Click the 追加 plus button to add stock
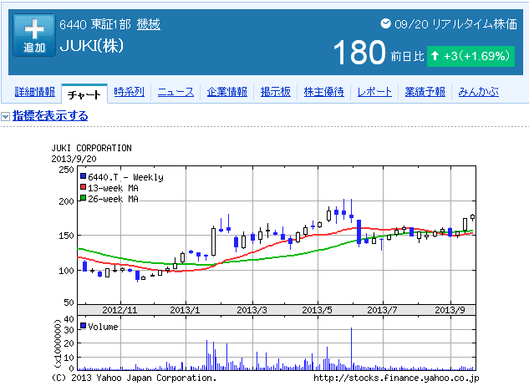 [x=34, y=35]
